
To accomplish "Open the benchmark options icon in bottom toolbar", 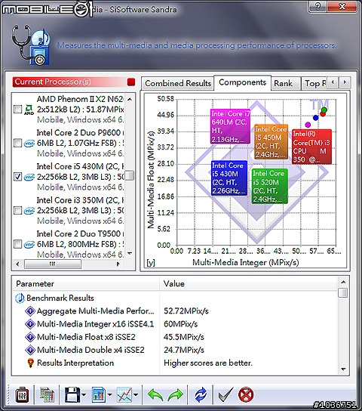I will click(x=22, y=394).
